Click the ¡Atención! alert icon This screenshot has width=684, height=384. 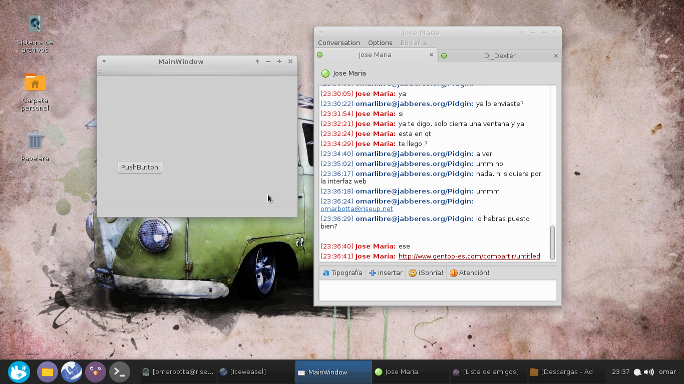click(454, 273)
